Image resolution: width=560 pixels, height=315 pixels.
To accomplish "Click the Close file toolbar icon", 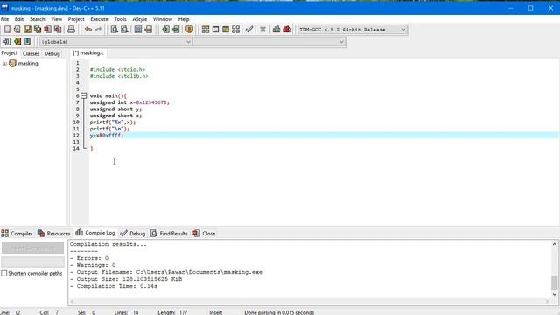I will (47, 29).
